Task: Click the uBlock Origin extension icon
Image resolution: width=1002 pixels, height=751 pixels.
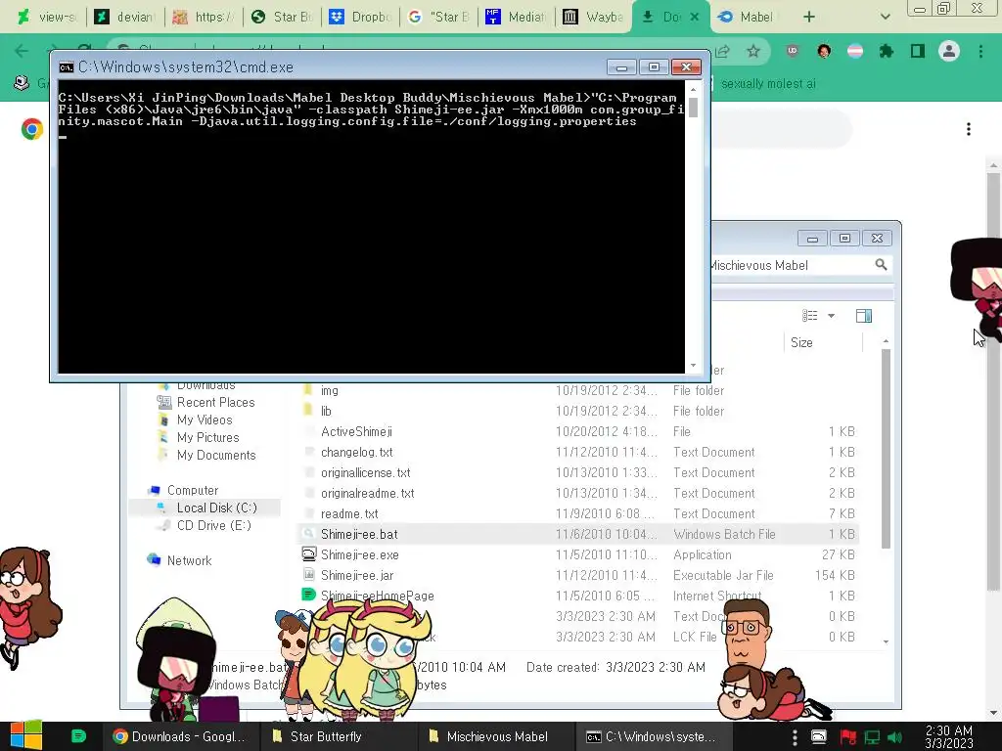Action: pyautogui.click(x=793, y=51)
